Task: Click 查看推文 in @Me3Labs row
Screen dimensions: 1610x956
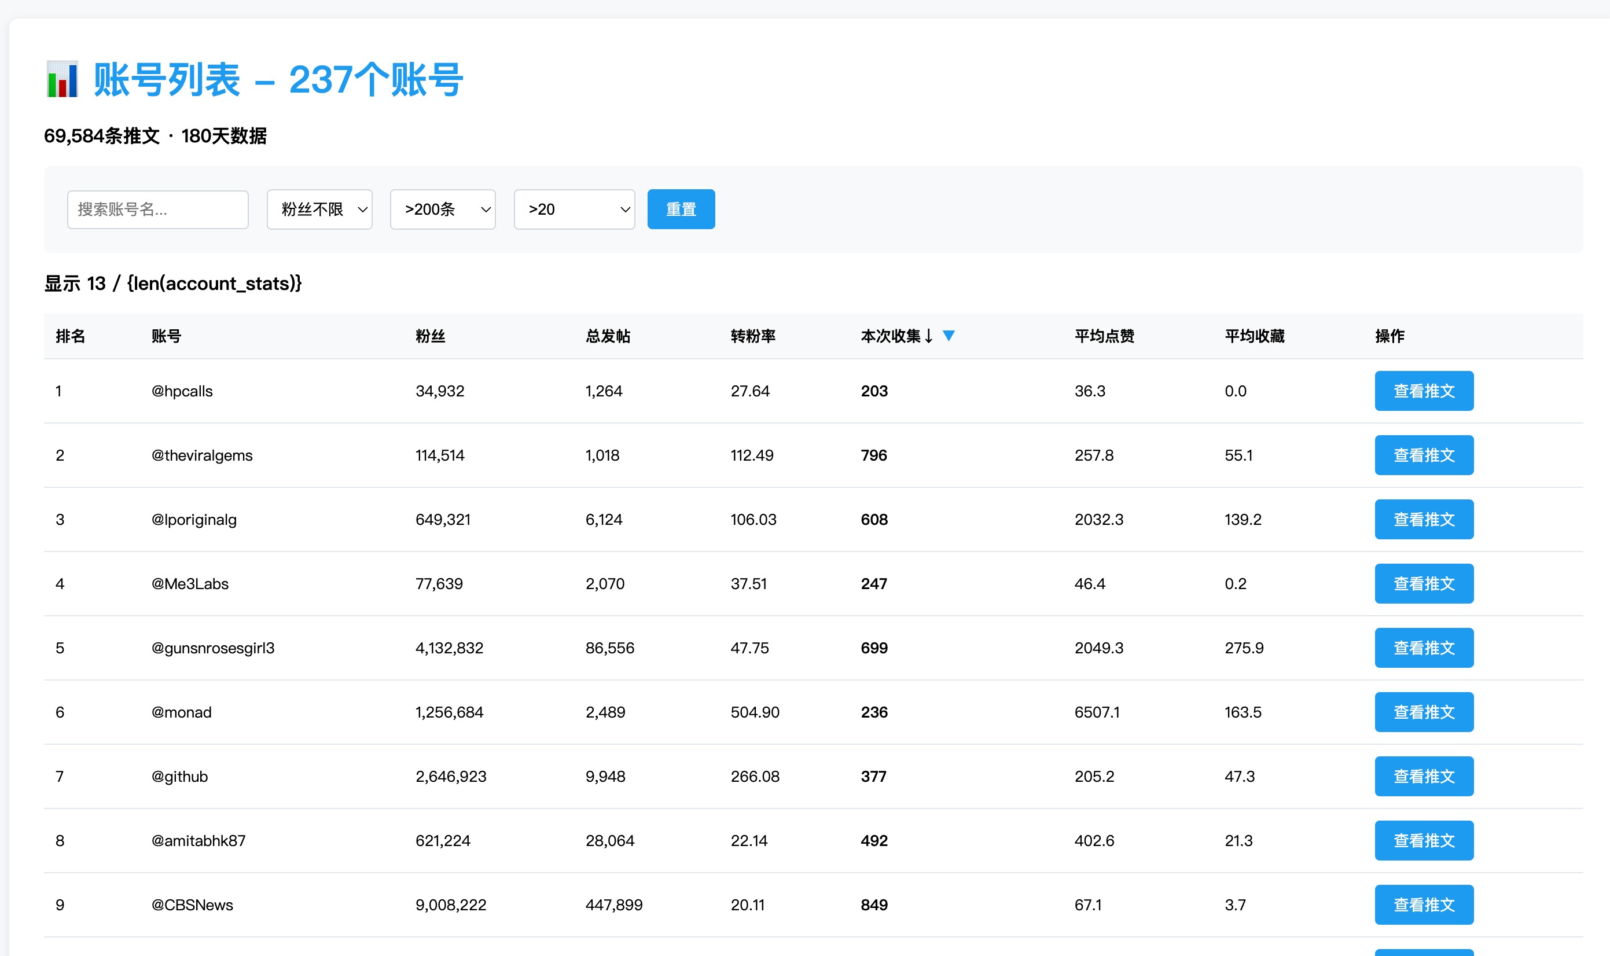Action: coord(1423,584)
